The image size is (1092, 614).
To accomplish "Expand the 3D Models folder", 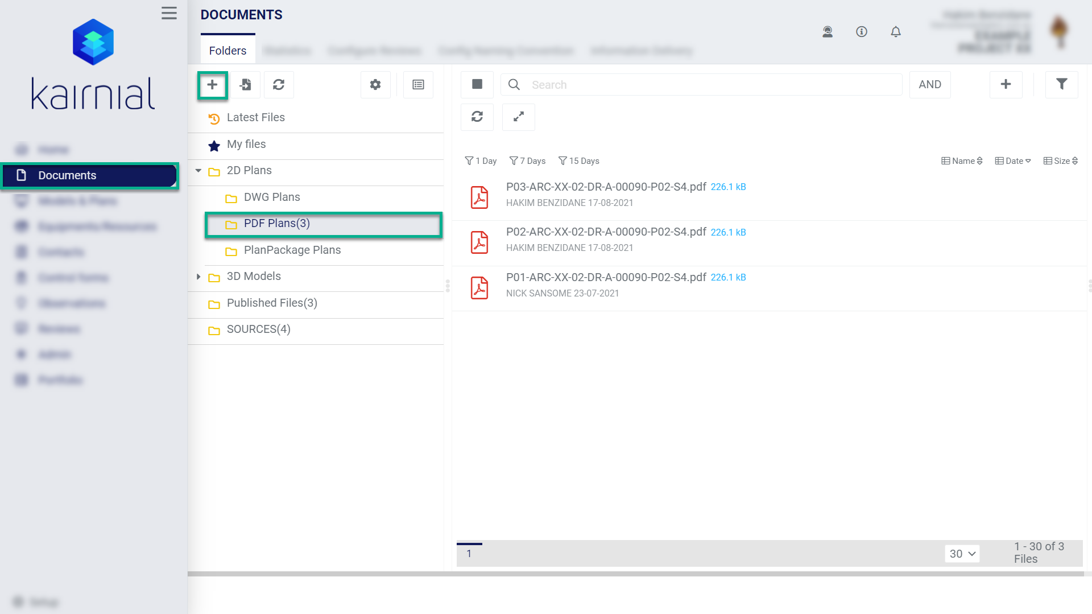I will point(198,277).
